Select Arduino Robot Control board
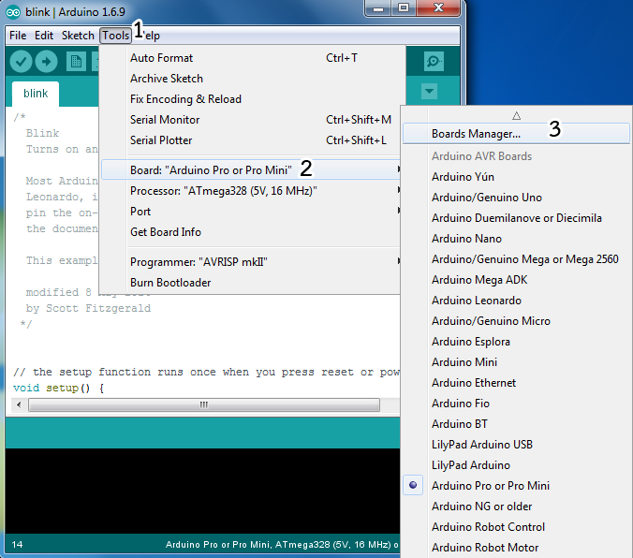This screenshot has width=633, height=558. click(516, 527)
